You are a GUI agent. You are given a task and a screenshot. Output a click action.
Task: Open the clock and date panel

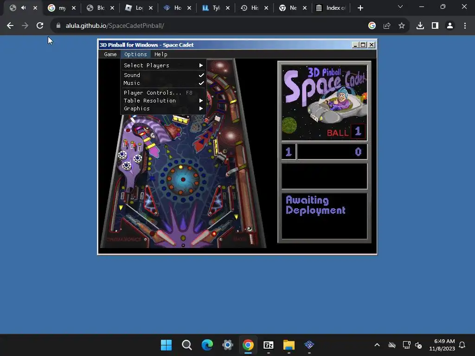tap(442, 345)
